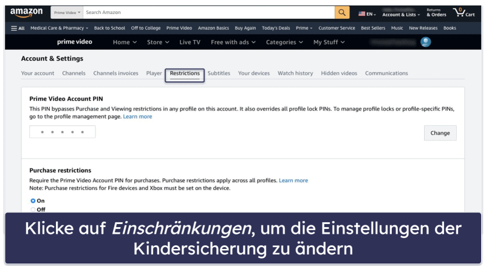Viewport: 486px width, 266px height.
Task: Expand the Free with ads dropdown
Action: (233, 42)
